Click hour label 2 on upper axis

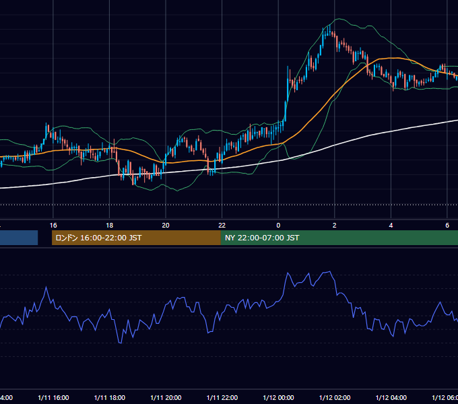coord(335,226)
